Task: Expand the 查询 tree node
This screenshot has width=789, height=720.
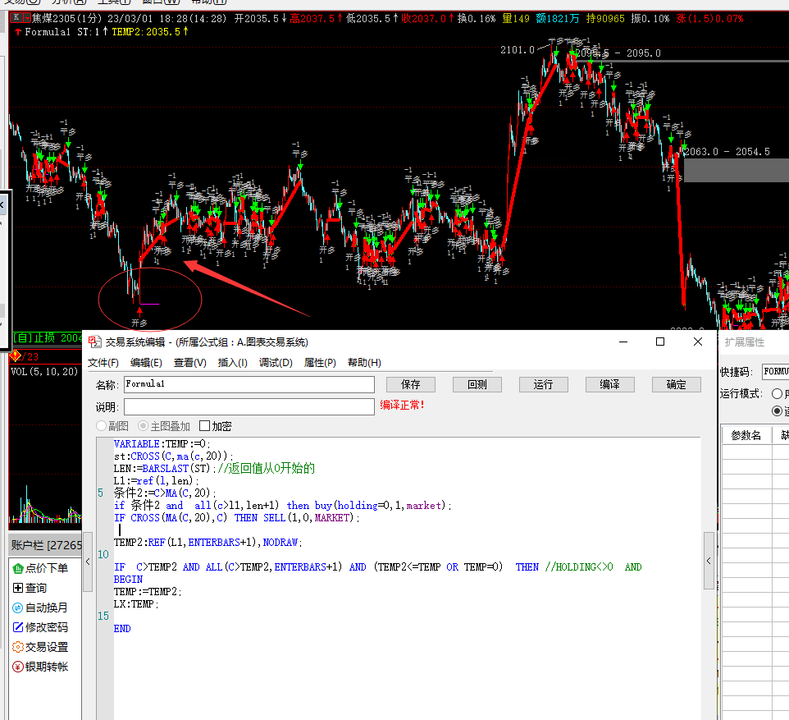Action: pyautogui.click(x=17, y=588)
